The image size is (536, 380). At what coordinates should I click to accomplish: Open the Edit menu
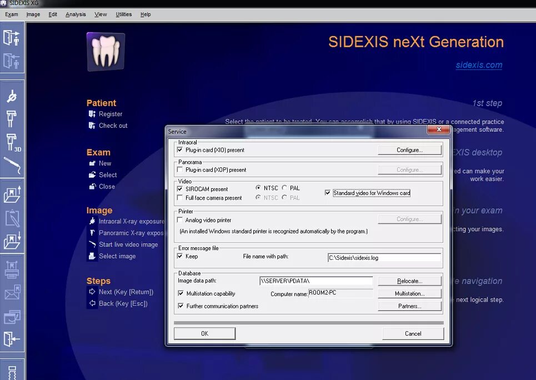(53, 14)
